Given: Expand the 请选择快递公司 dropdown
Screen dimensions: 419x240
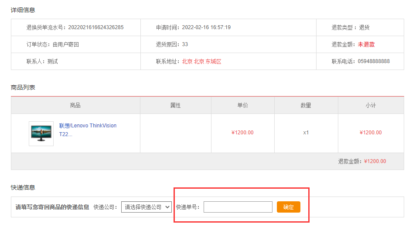Looking at the screenshot, I should coord(146,207).
